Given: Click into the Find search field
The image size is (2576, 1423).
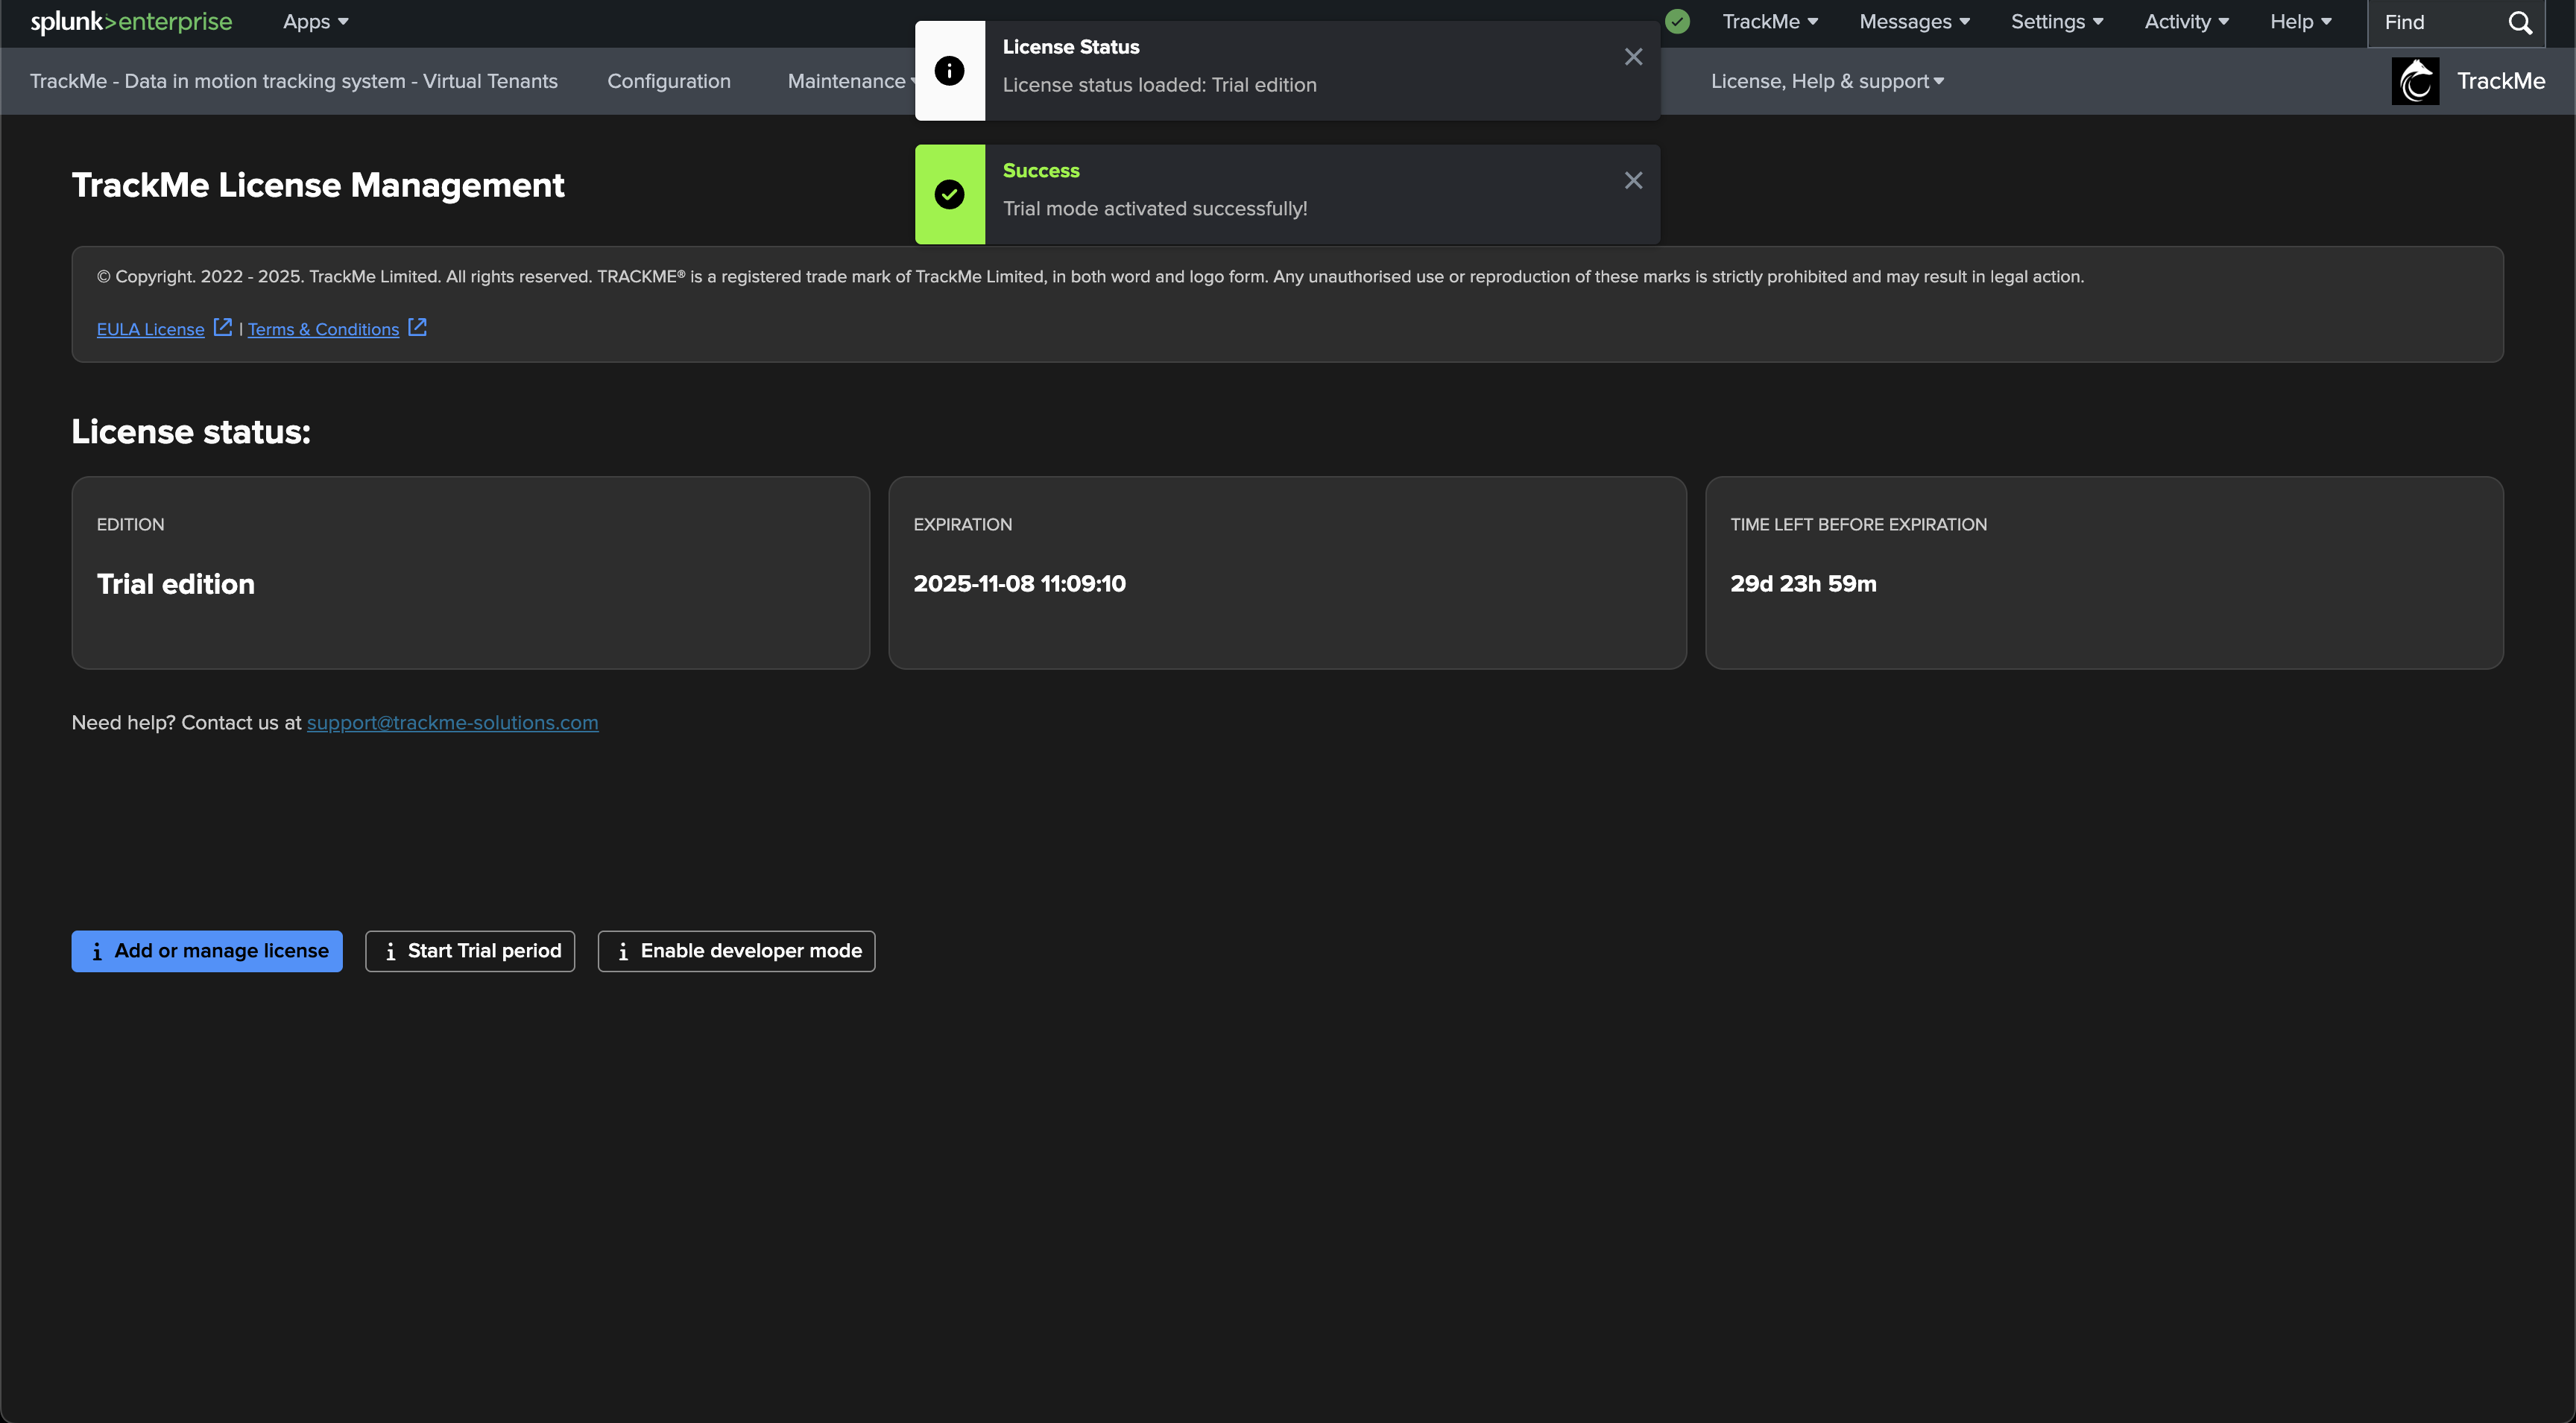Looking at the screenshot, I should [x=2435, y=23].
